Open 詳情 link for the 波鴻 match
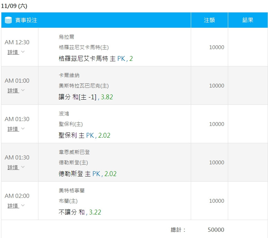 click(x=13, y=129)
